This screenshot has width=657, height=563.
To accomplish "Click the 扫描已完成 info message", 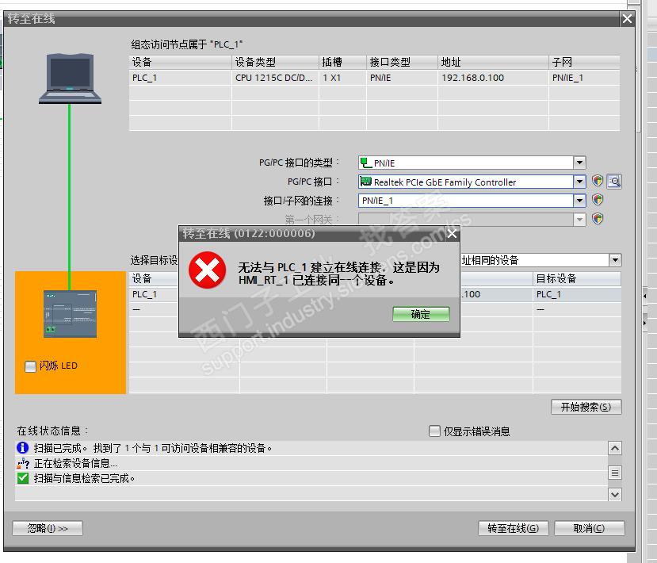I will coord(153,448).
